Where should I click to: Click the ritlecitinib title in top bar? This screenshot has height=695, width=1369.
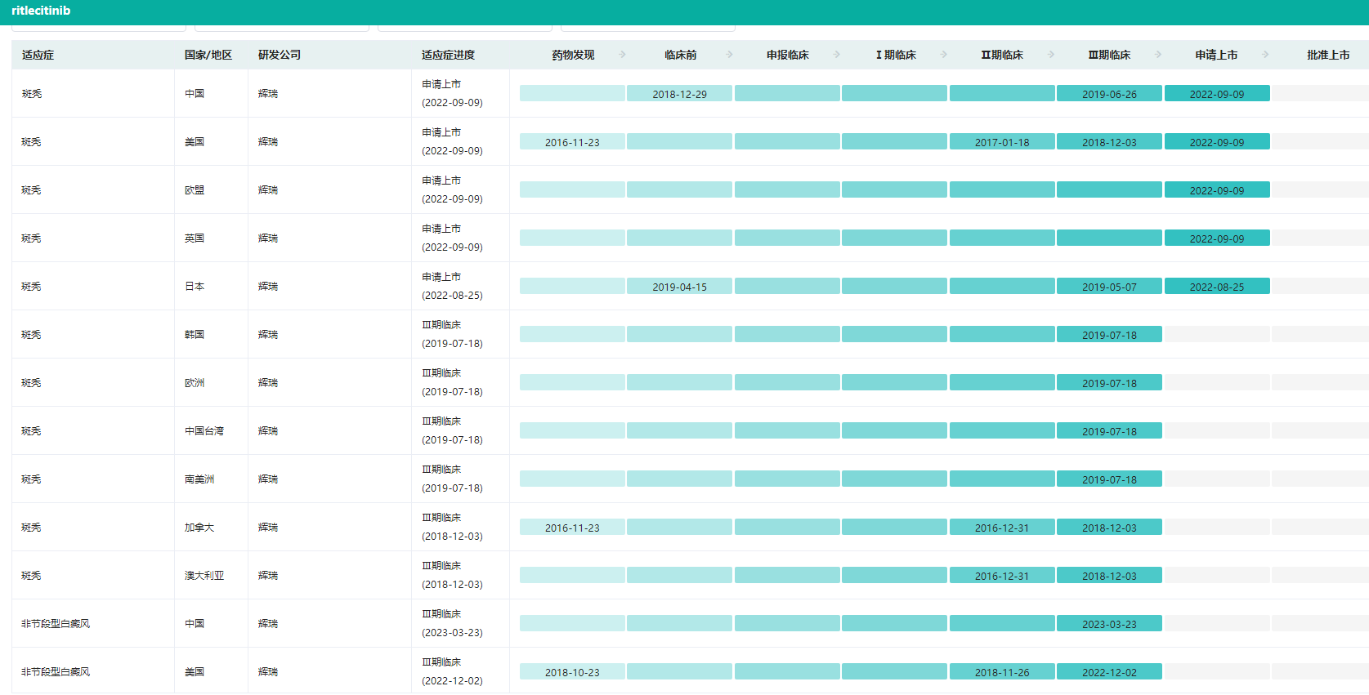coord(41,11)
